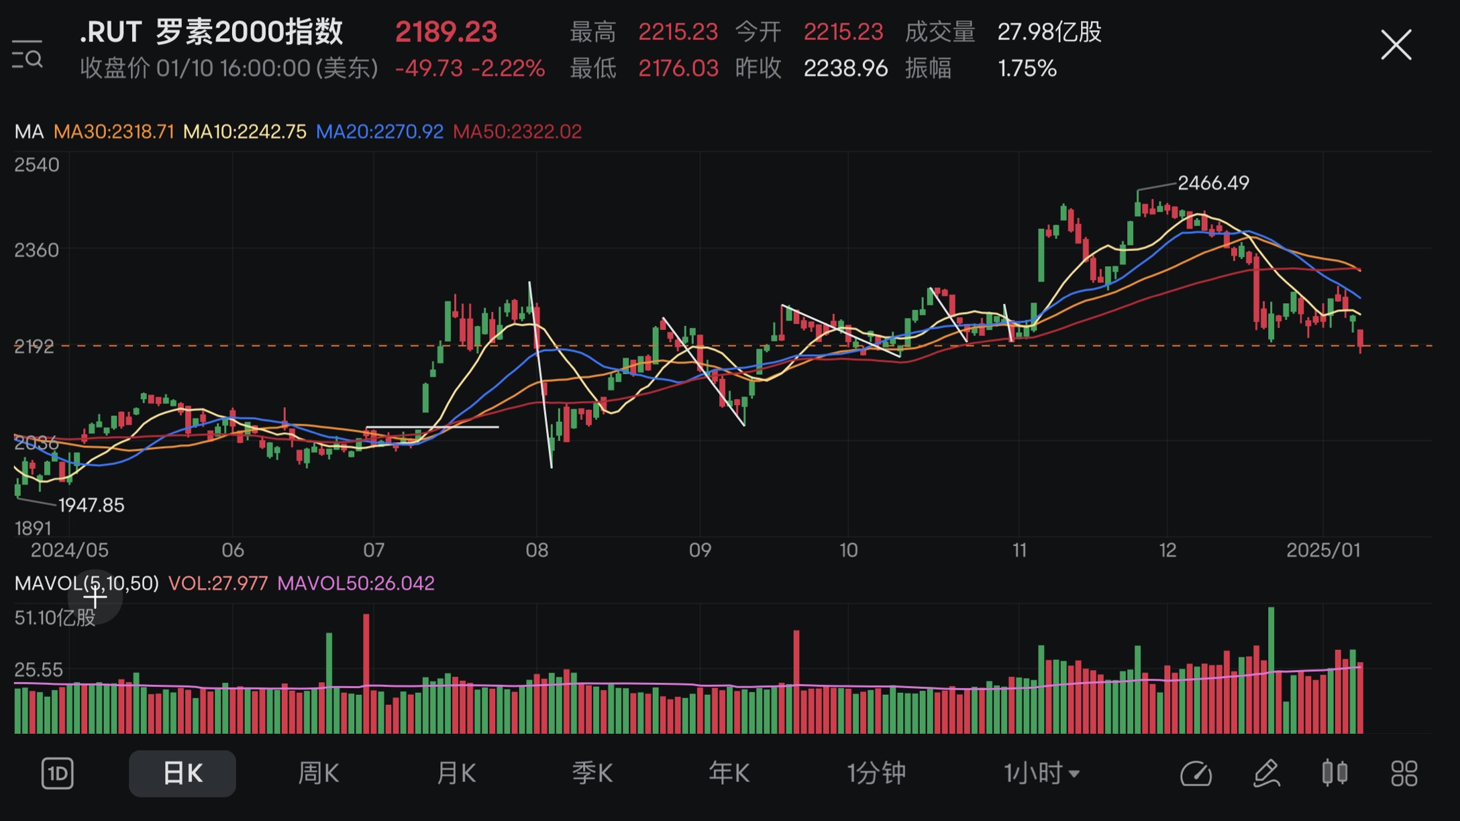Close the full-screen chart view
1460x821 pixels.
1396,45
